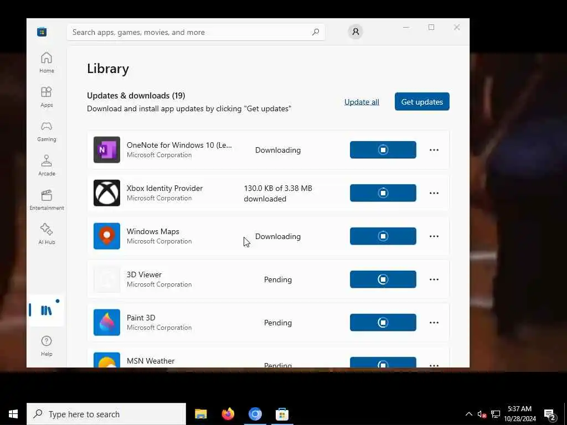Screen dimensions: 567x425
Task: Open more options for Paint 3D
Action: (x=434, y=323)
